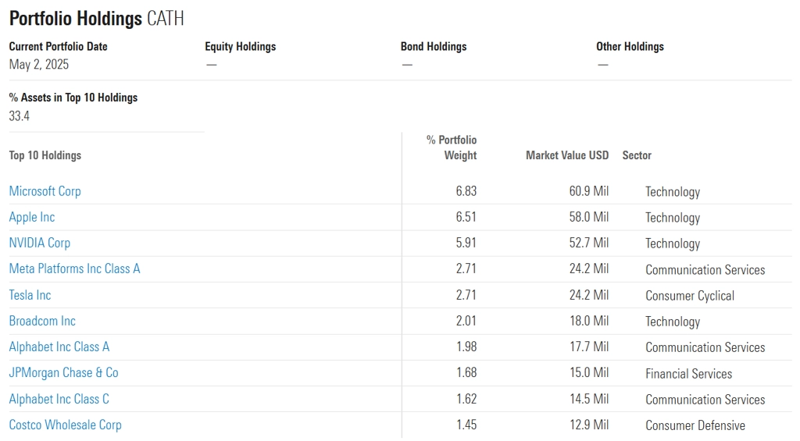This screenshot has height=441, width=800.
Task: Click Communication Services in Meta Platforms row
Action: click(705, 270)
